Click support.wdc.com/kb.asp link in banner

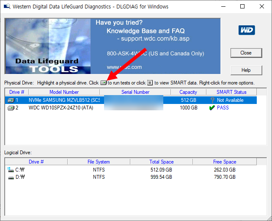coord(155,38)
